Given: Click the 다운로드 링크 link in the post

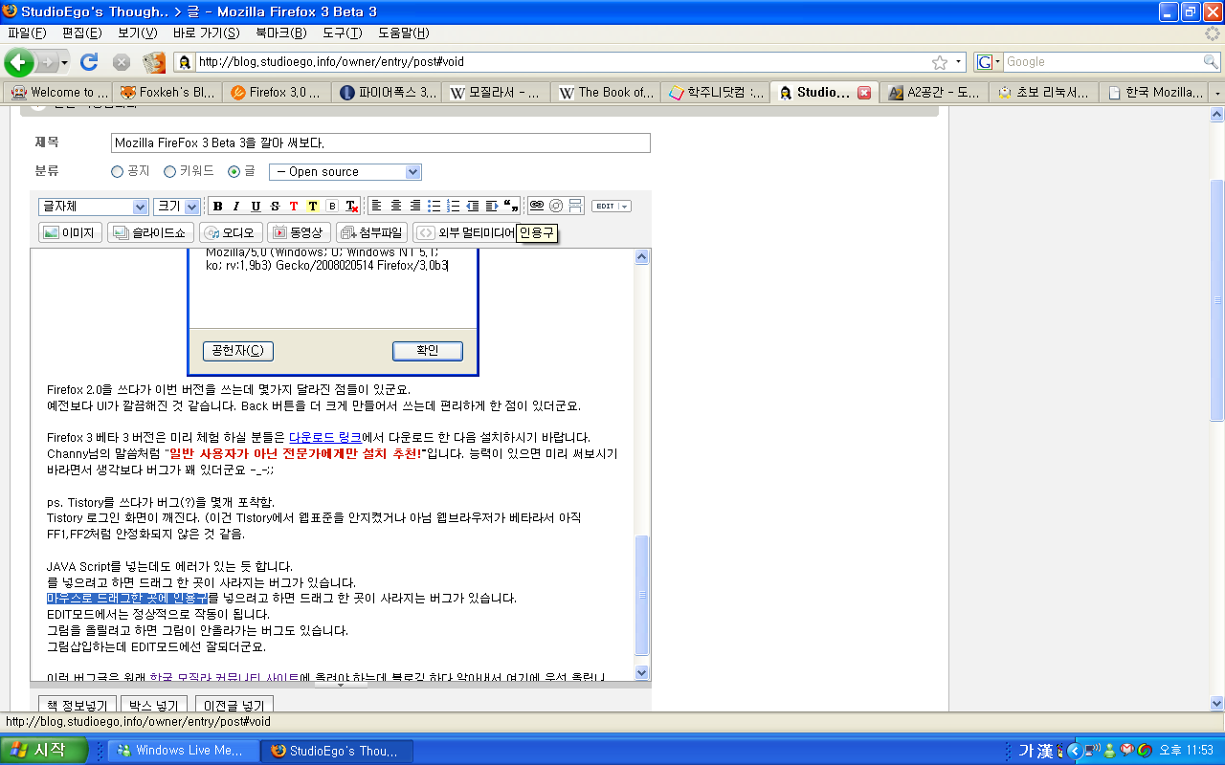Looking at the screenshot, I should point(325,437).
